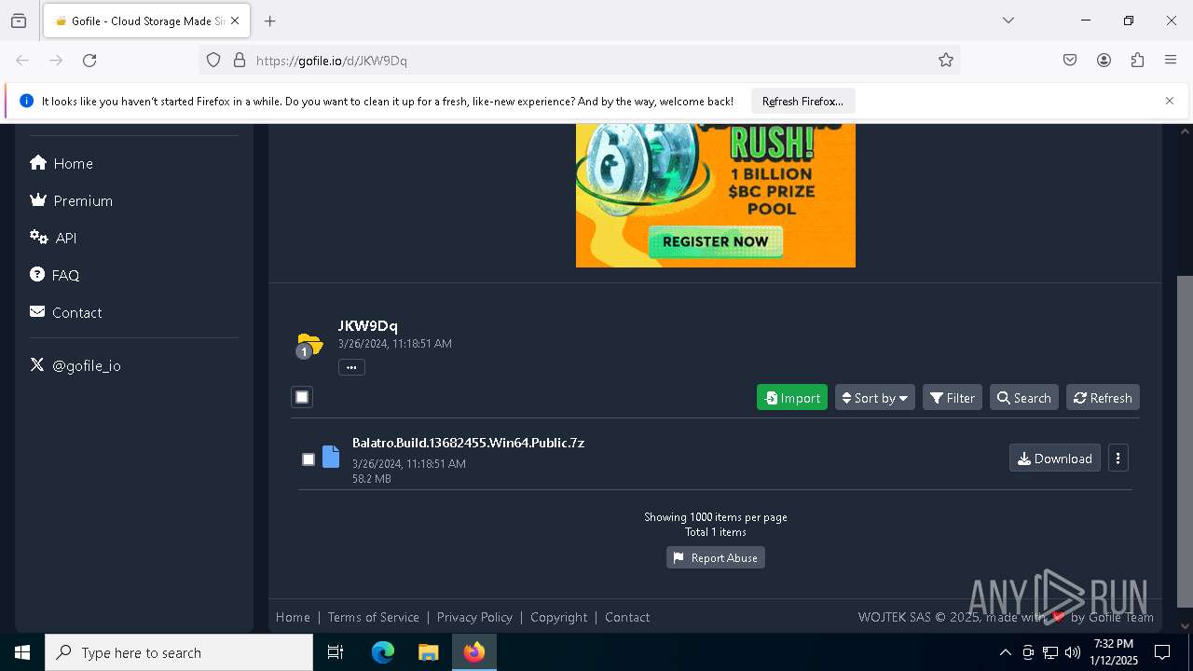Open the notification center icon
The width and height of the screenshot is (1193, 671).
[1162, 652]
